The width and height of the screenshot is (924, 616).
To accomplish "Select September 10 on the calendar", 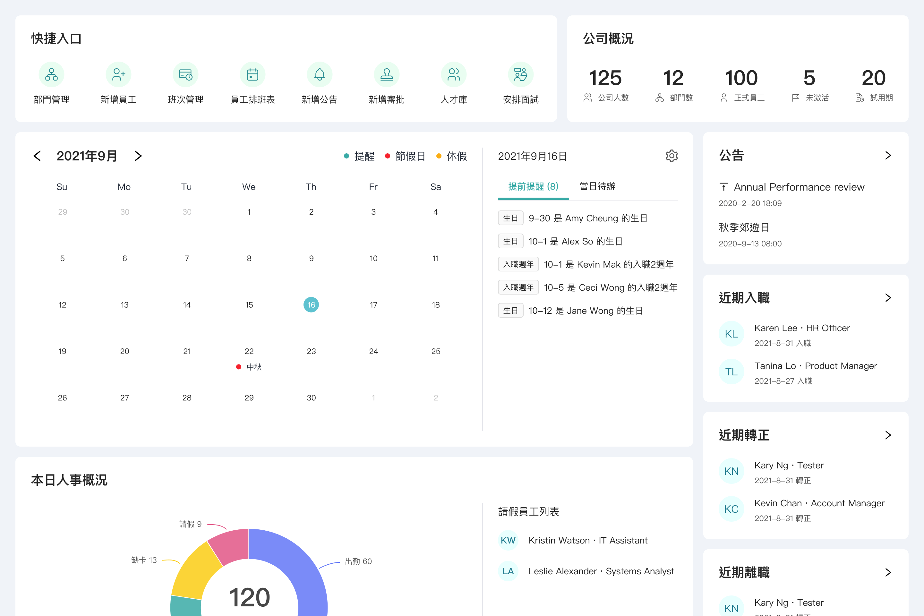I will pos(373,259).
